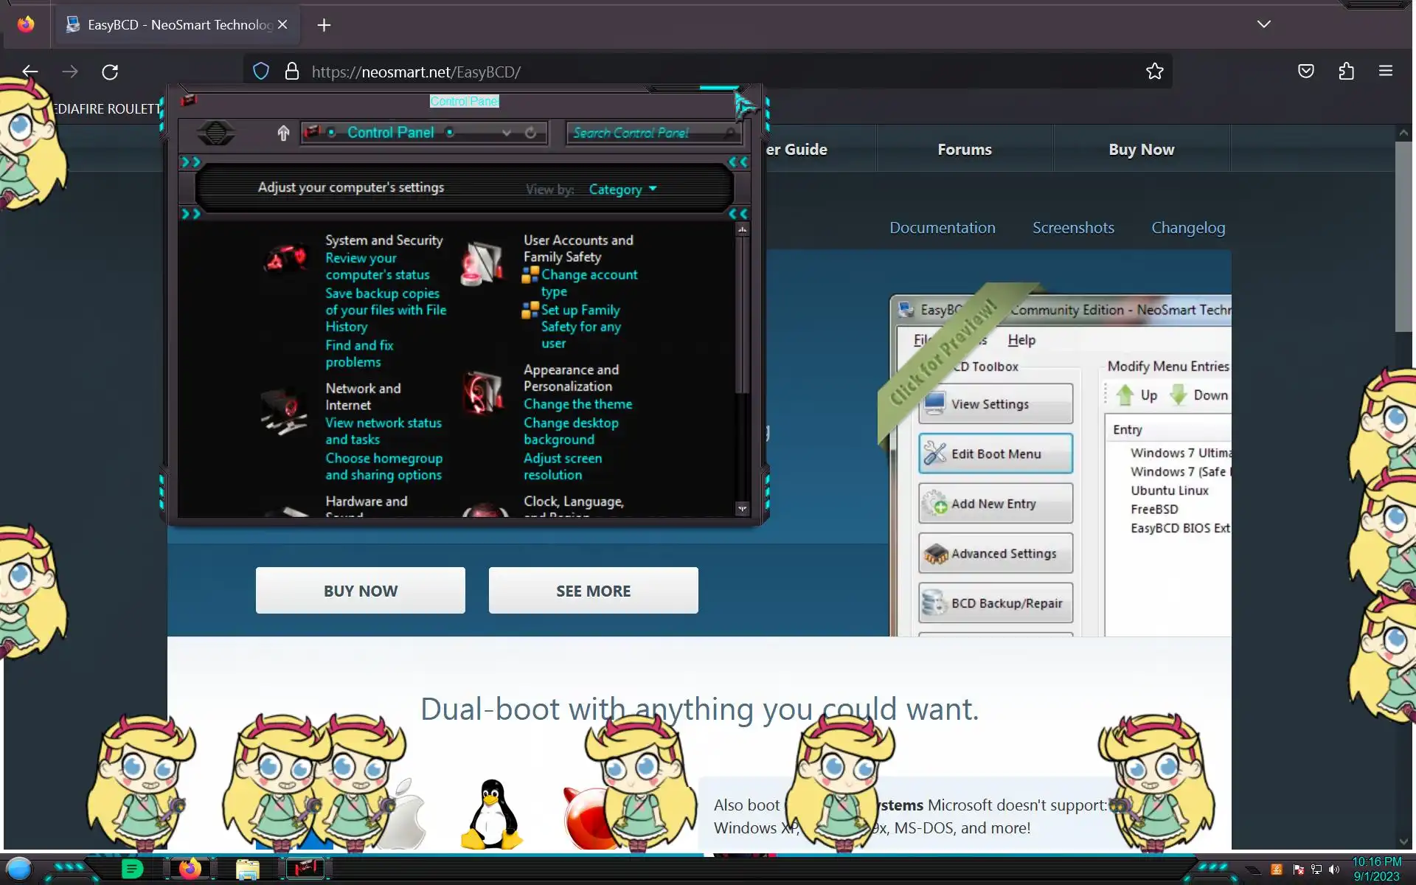Open the Changelog link
Viewport: 1416px width, 885px height.
1187,228
